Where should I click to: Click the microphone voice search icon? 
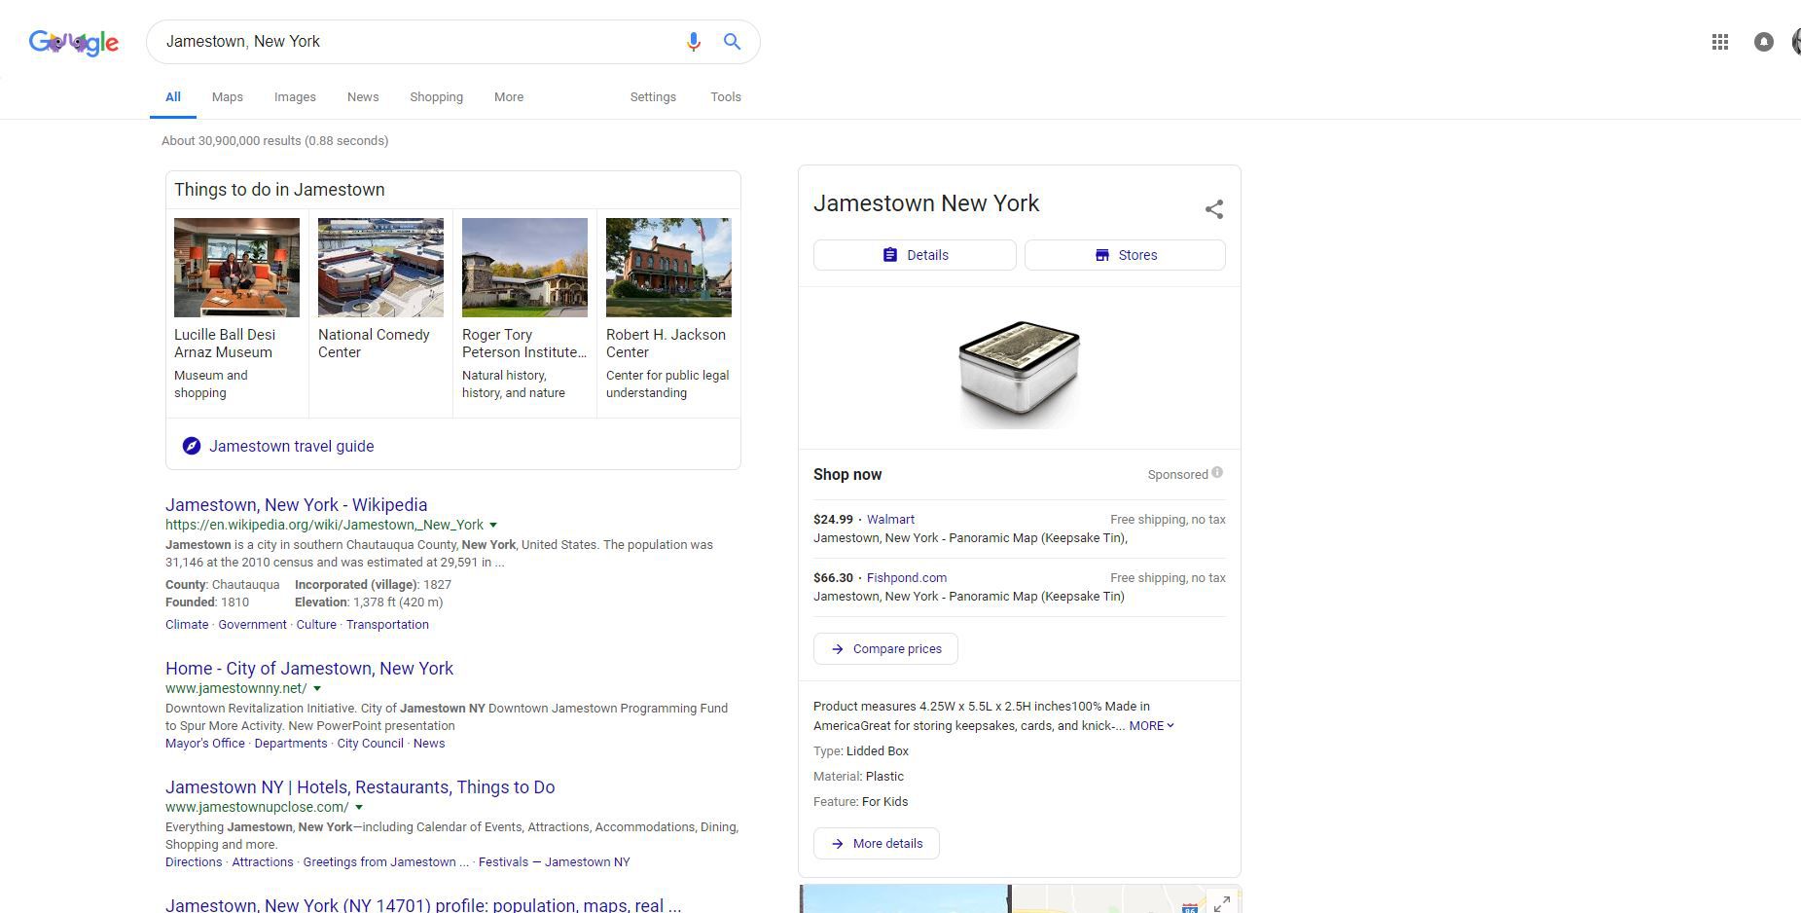click(693, 42)
